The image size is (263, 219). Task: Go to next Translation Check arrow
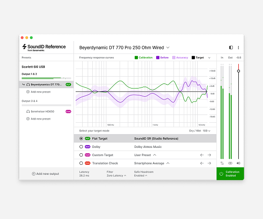(x=209, y=163)
